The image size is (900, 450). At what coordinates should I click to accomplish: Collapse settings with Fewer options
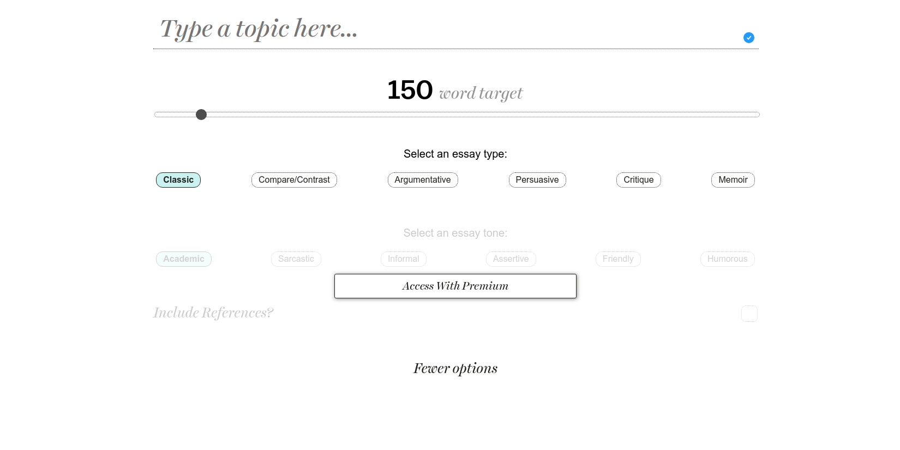coord(455,369)
